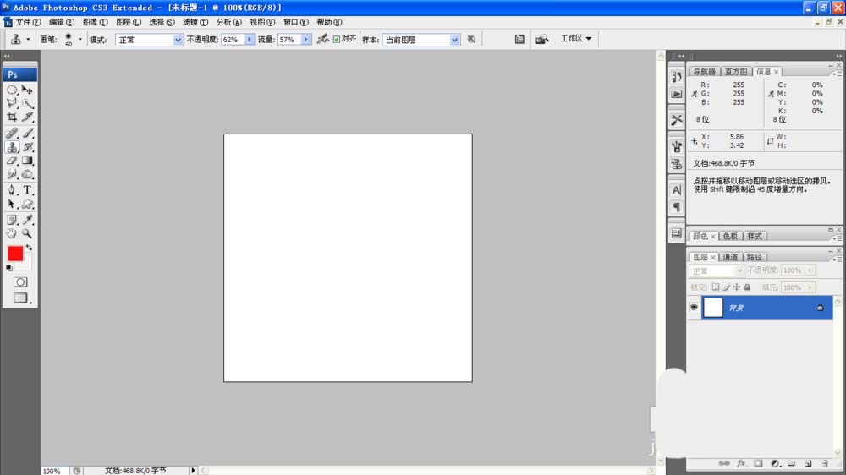Image resolution: width=846 pixels, height=475 pixels.
Task: Toggle lock image pixels brush icon
Action: click(726, 287)
